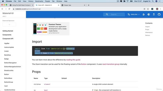Click the address bar URL
Screen dimensions: 163x91
(28, 9)
